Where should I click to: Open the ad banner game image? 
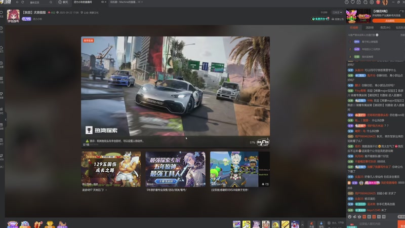(x=358, y=16)
